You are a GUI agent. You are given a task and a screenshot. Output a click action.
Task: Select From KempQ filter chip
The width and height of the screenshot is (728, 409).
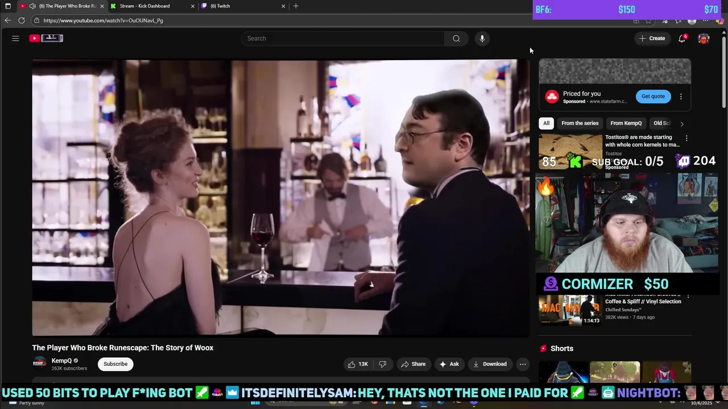pos(626,123)
